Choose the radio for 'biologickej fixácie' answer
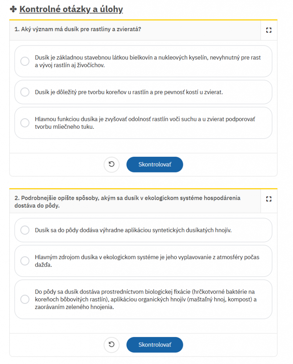The width and height of the screenshot is (293, 364). (25, 299)
